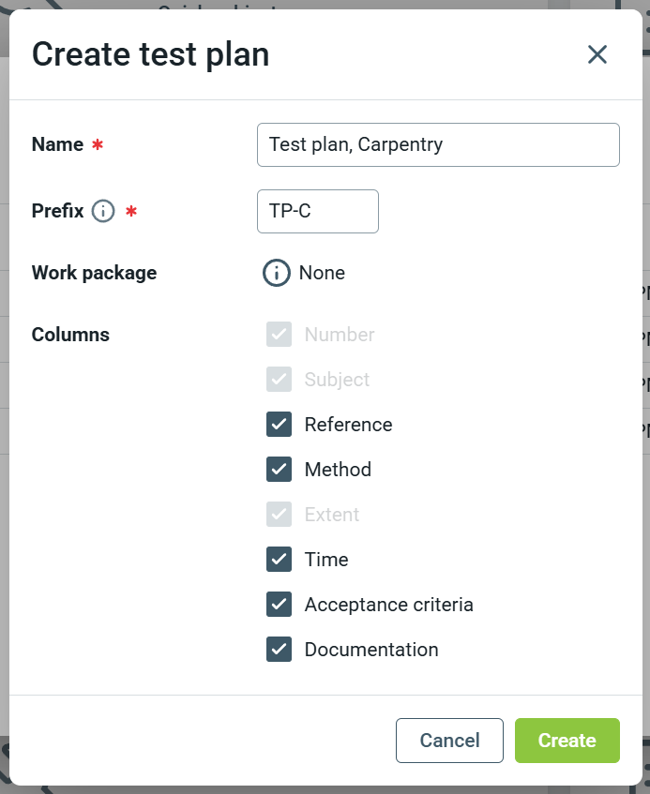
Task: Close the Create test plan dialog
Action: (597, 54)
